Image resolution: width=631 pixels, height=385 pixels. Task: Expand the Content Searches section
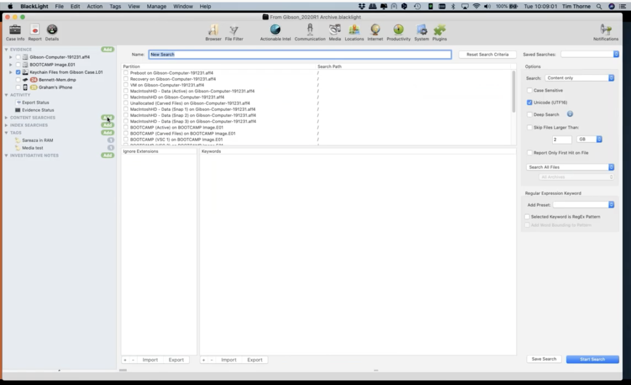click(6, 118)
